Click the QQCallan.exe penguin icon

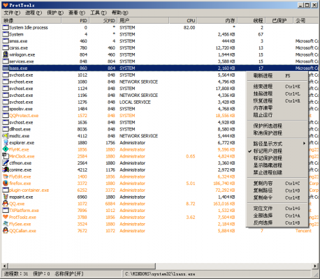6,231
